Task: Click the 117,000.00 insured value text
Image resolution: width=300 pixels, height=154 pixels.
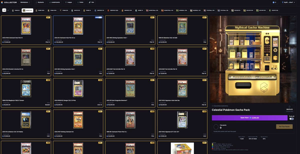Action: (7, 42)
